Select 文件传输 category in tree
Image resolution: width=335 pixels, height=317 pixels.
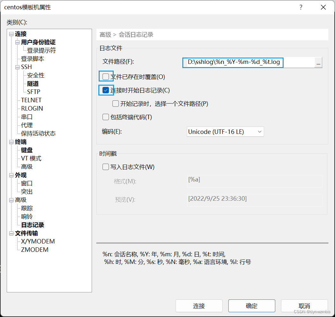coord(27,233)
